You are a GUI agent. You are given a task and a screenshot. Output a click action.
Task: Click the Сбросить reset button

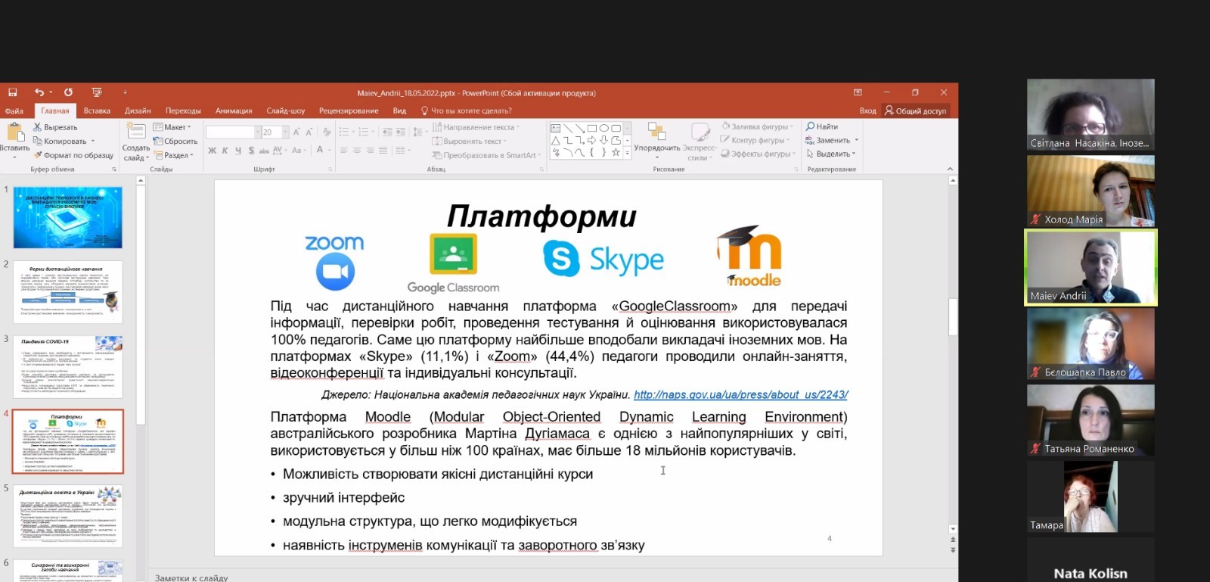click(175, 142)
